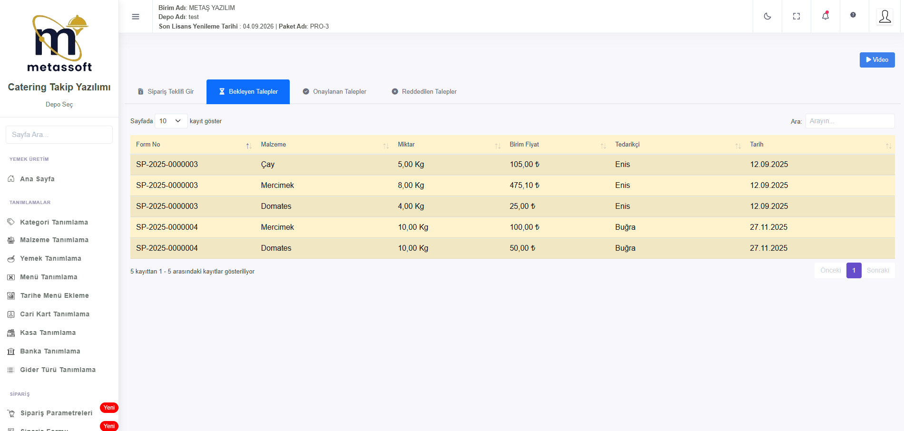The height and width of the screenshot is (431, 904).
Task: Click the fullscreen toggle icon
Action: [796, 16]
